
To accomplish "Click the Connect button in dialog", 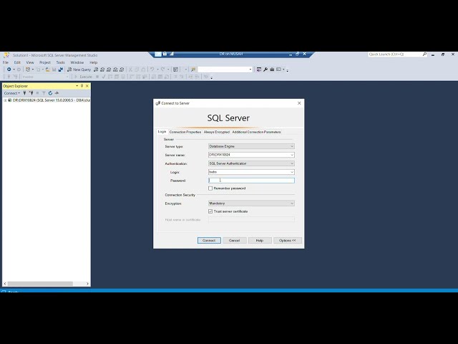I will 209,241.
